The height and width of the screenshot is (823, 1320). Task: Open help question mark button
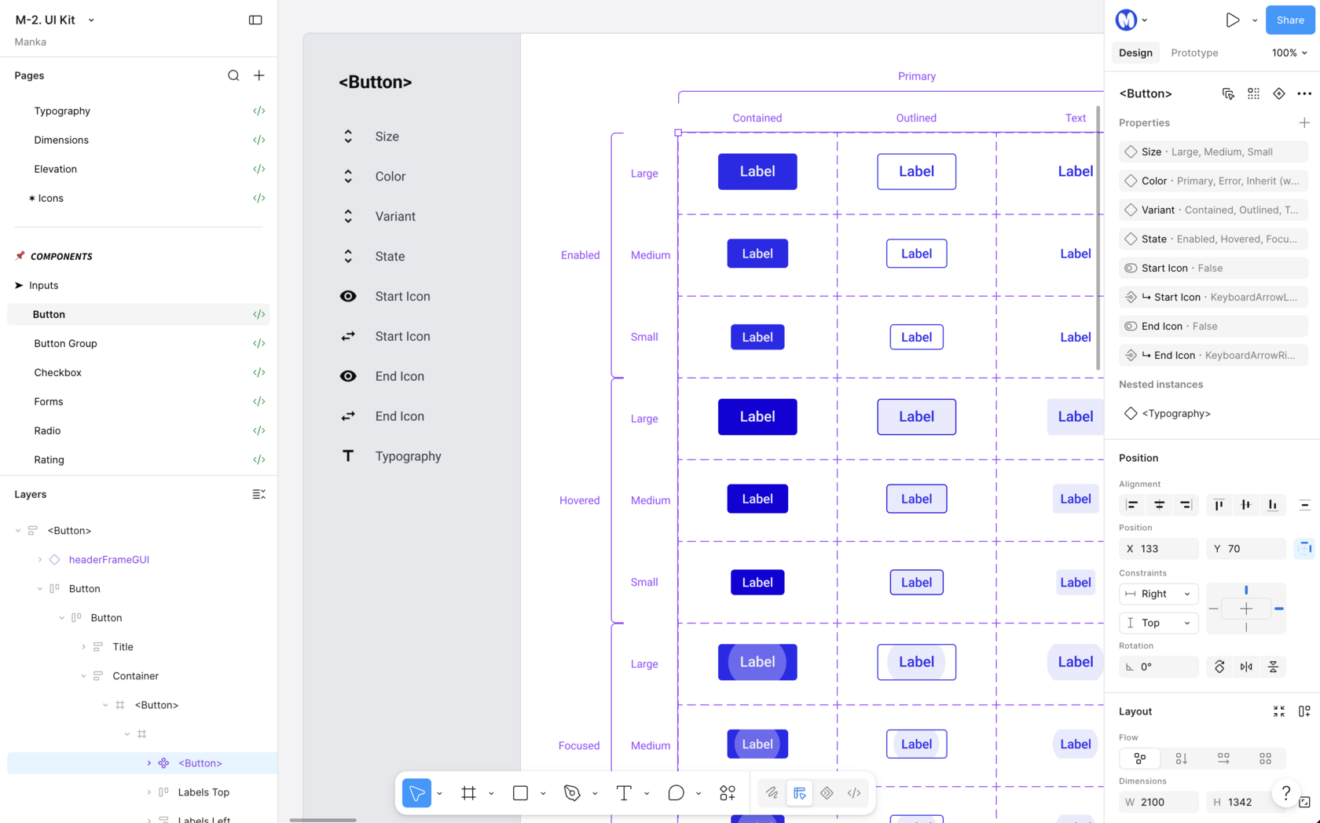1285,793
